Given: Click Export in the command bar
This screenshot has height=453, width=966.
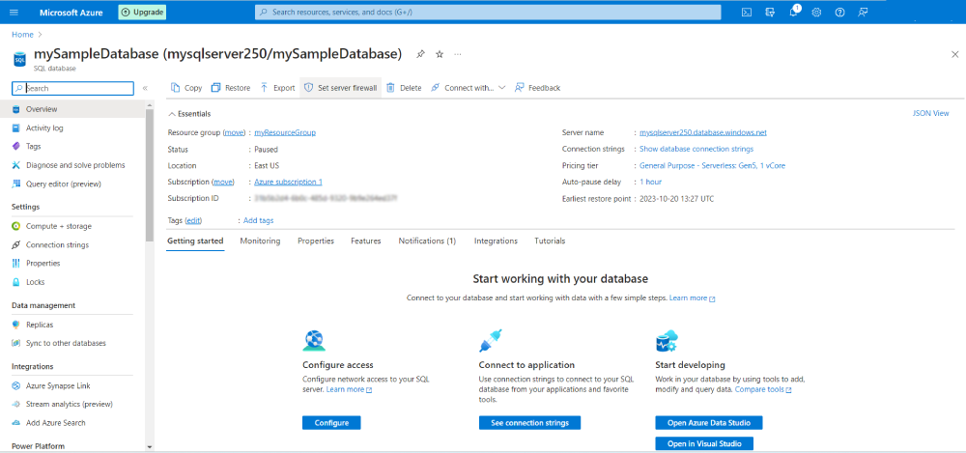Looking at the screenshot, I should (276, 88).
